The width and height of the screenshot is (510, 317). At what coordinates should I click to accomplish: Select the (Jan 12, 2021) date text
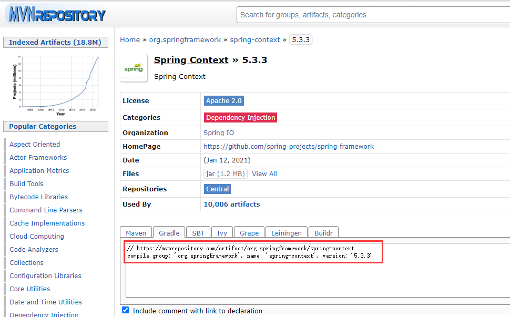pyautogui.click(x=227, y=160)
